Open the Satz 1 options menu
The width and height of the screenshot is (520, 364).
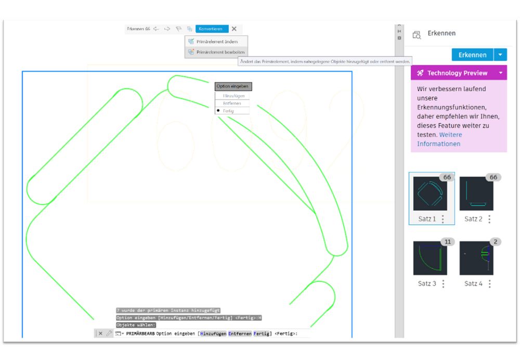[x=443, y=219]
